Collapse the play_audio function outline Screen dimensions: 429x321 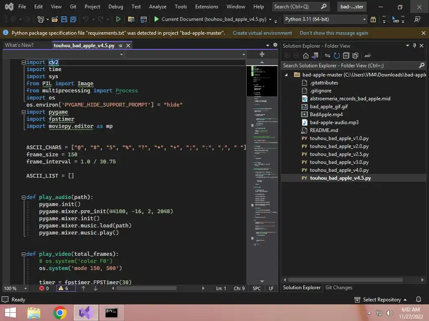(x=23, y=197)
